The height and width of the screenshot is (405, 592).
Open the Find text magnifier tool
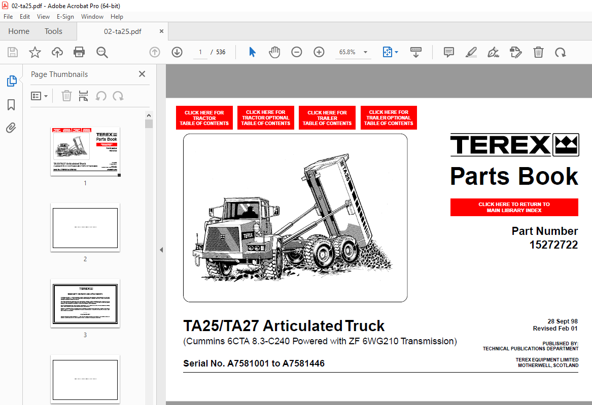[x=102, y=52]
